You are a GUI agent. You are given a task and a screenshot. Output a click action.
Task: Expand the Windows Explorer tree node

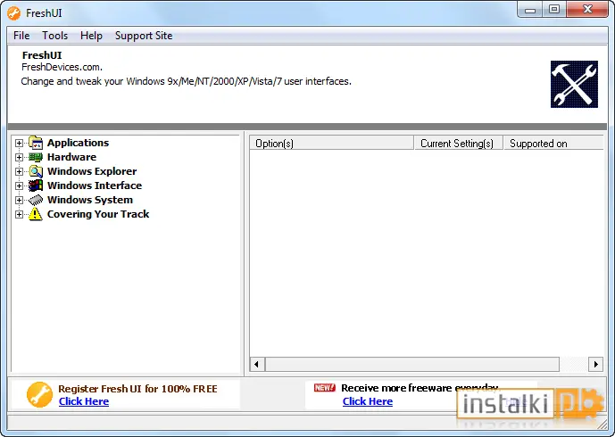(x=19, y=171)
